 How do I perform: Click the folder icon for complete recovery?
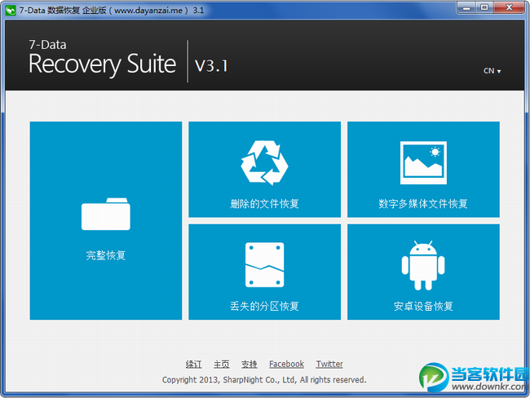point(106,214)
